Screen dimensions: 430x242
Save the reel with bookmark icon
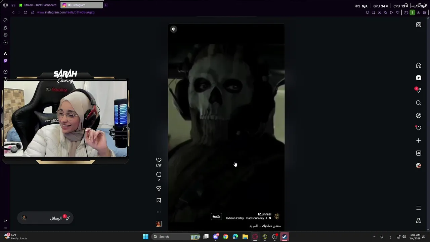point(159,200)
